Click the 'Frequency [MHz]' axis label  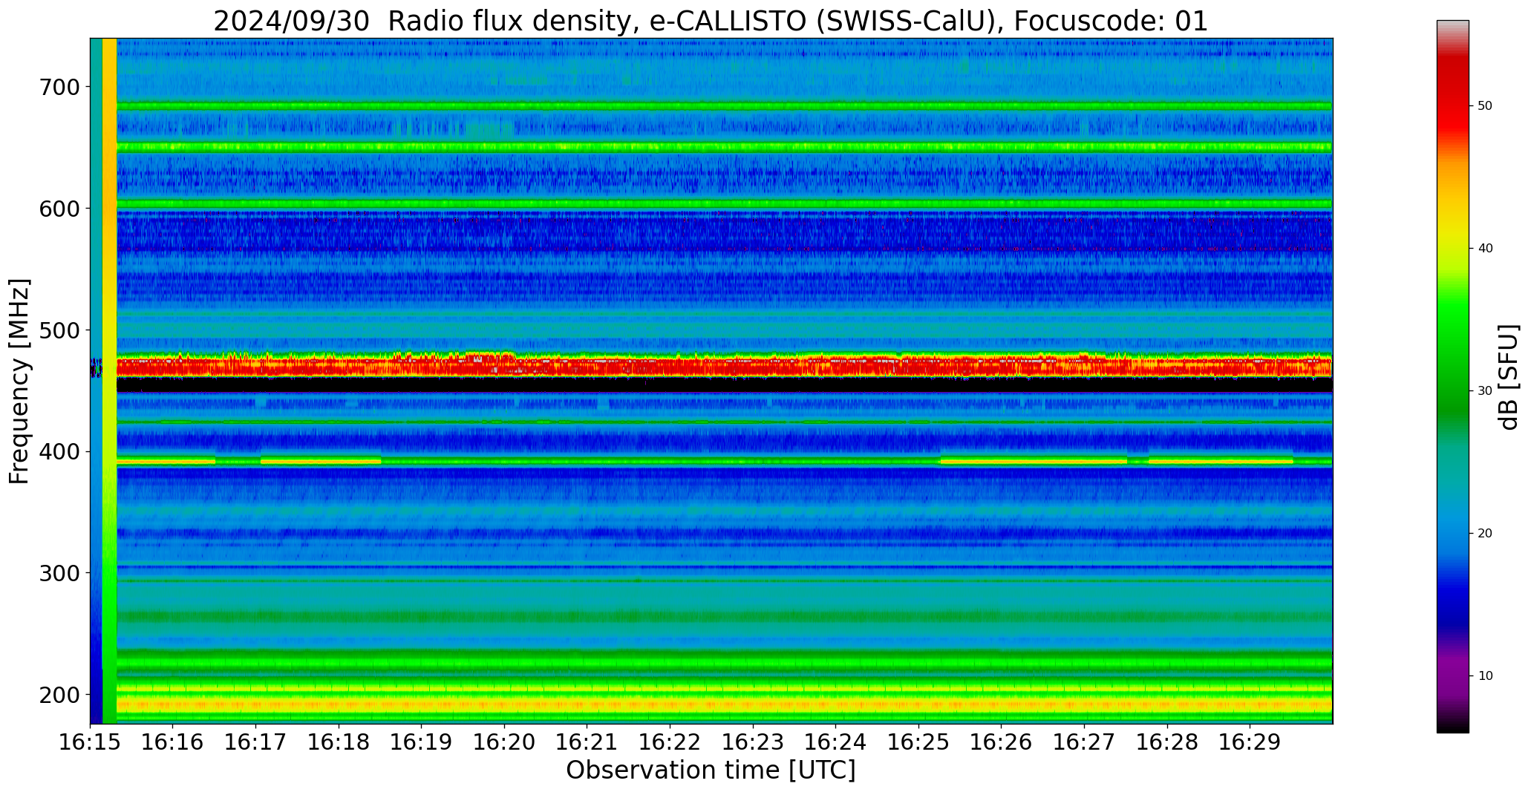(x=19, y=381)
